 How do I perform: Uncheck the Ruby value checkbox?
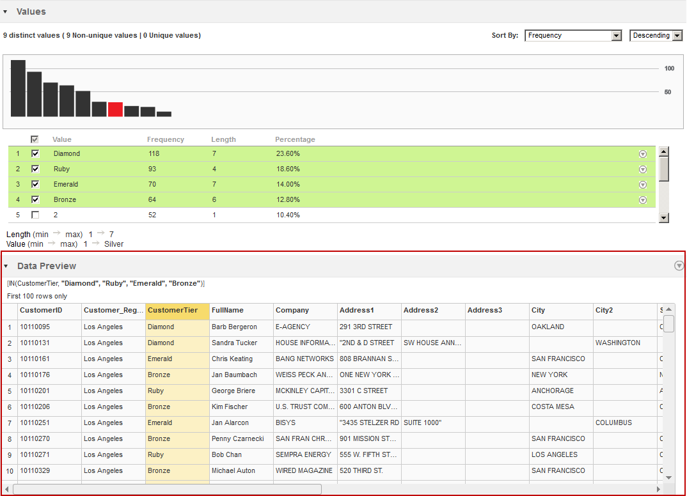click(35, 169)
